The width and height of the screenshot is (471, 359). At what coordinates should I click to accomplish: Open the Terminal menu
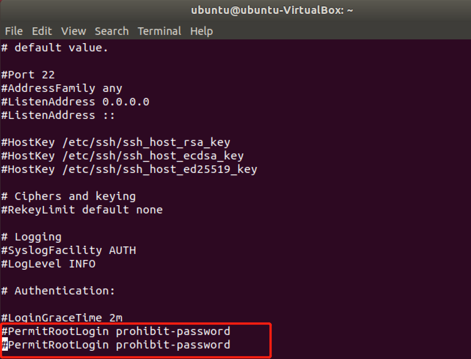point(159,31)
